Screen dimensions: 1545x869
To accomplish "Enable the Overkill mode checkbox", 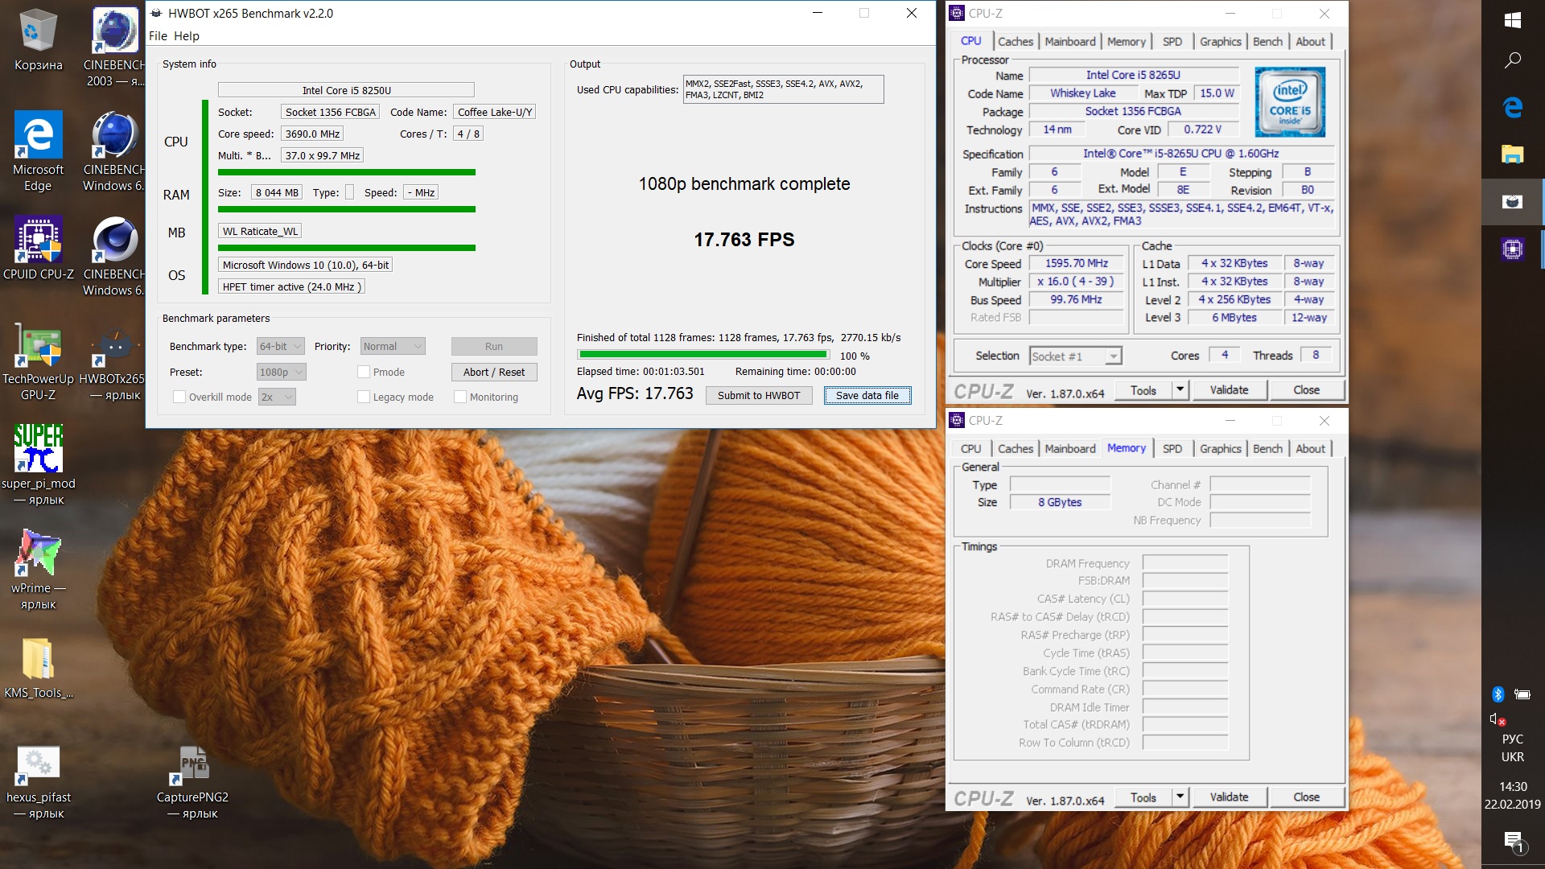I will [179, 397].
